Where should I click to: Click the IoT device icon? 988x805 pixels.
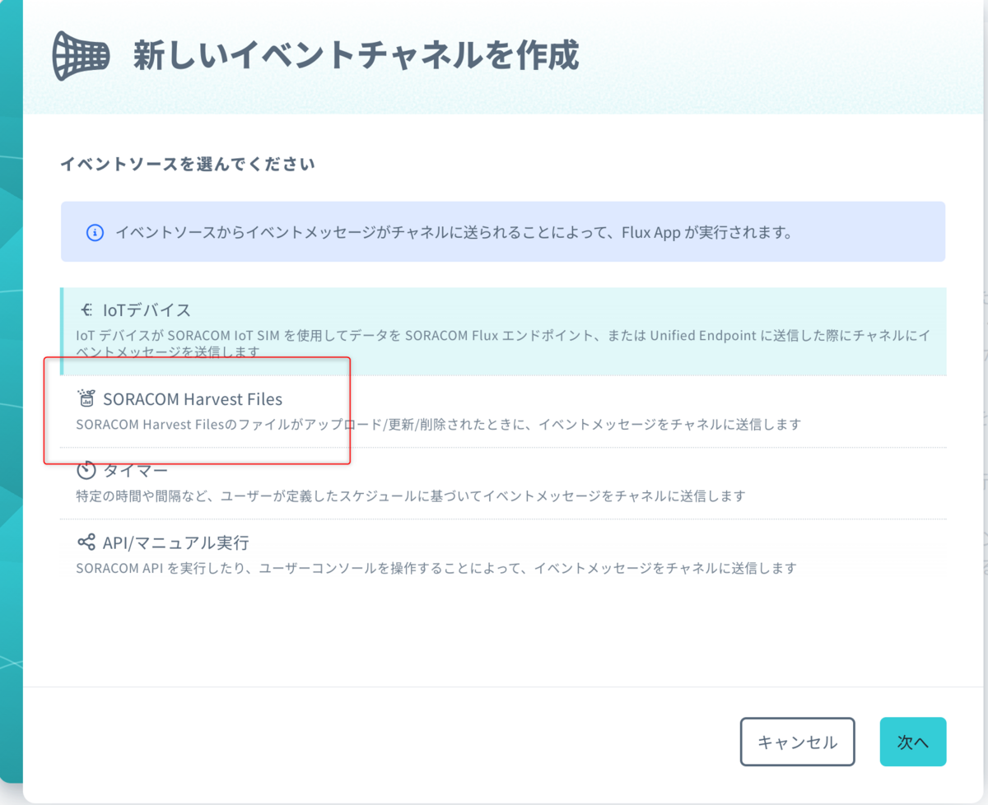(x=86, y=310)
